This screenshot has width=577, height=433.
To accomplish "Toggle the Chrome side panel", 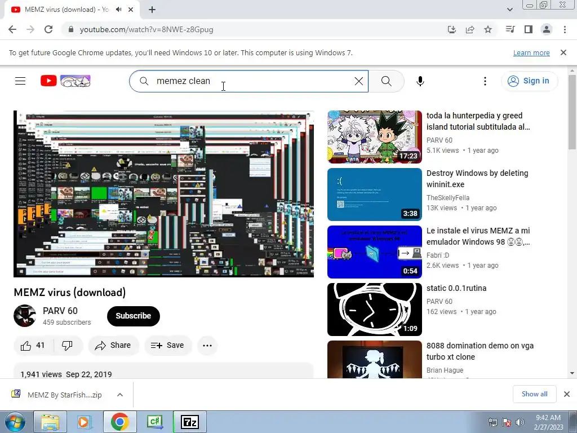I will tap(529, 29).
